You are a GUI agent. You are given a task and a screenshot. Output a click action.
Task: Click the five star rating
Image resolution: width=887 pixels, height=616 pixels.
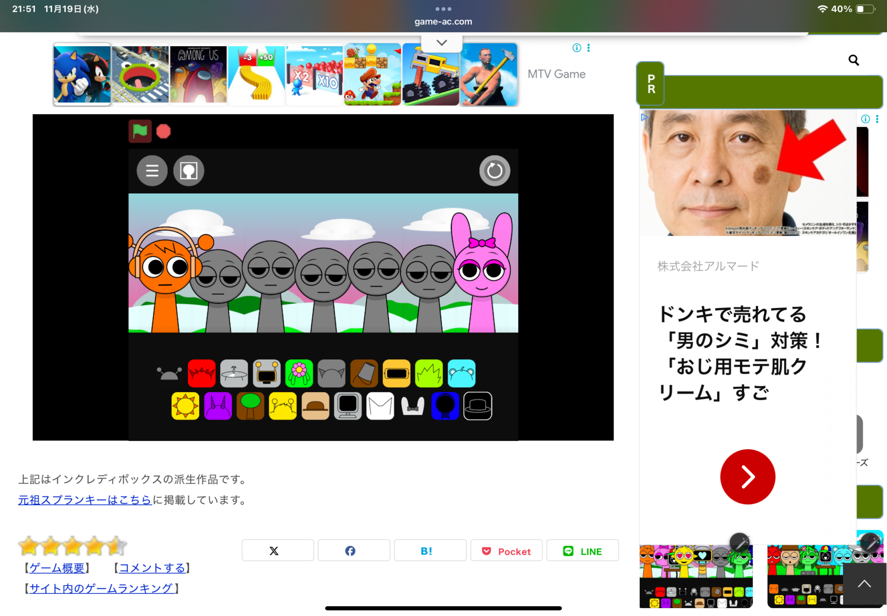click(x=73, y=546)
